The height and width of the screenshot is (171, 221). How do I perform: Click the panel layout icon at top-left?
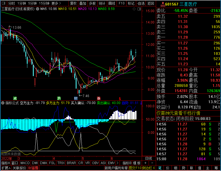[4, 3]
